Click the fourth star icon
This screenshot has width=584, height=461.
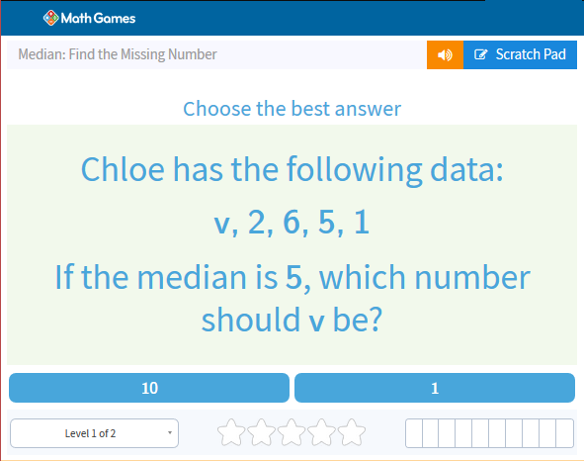[321, 432]
